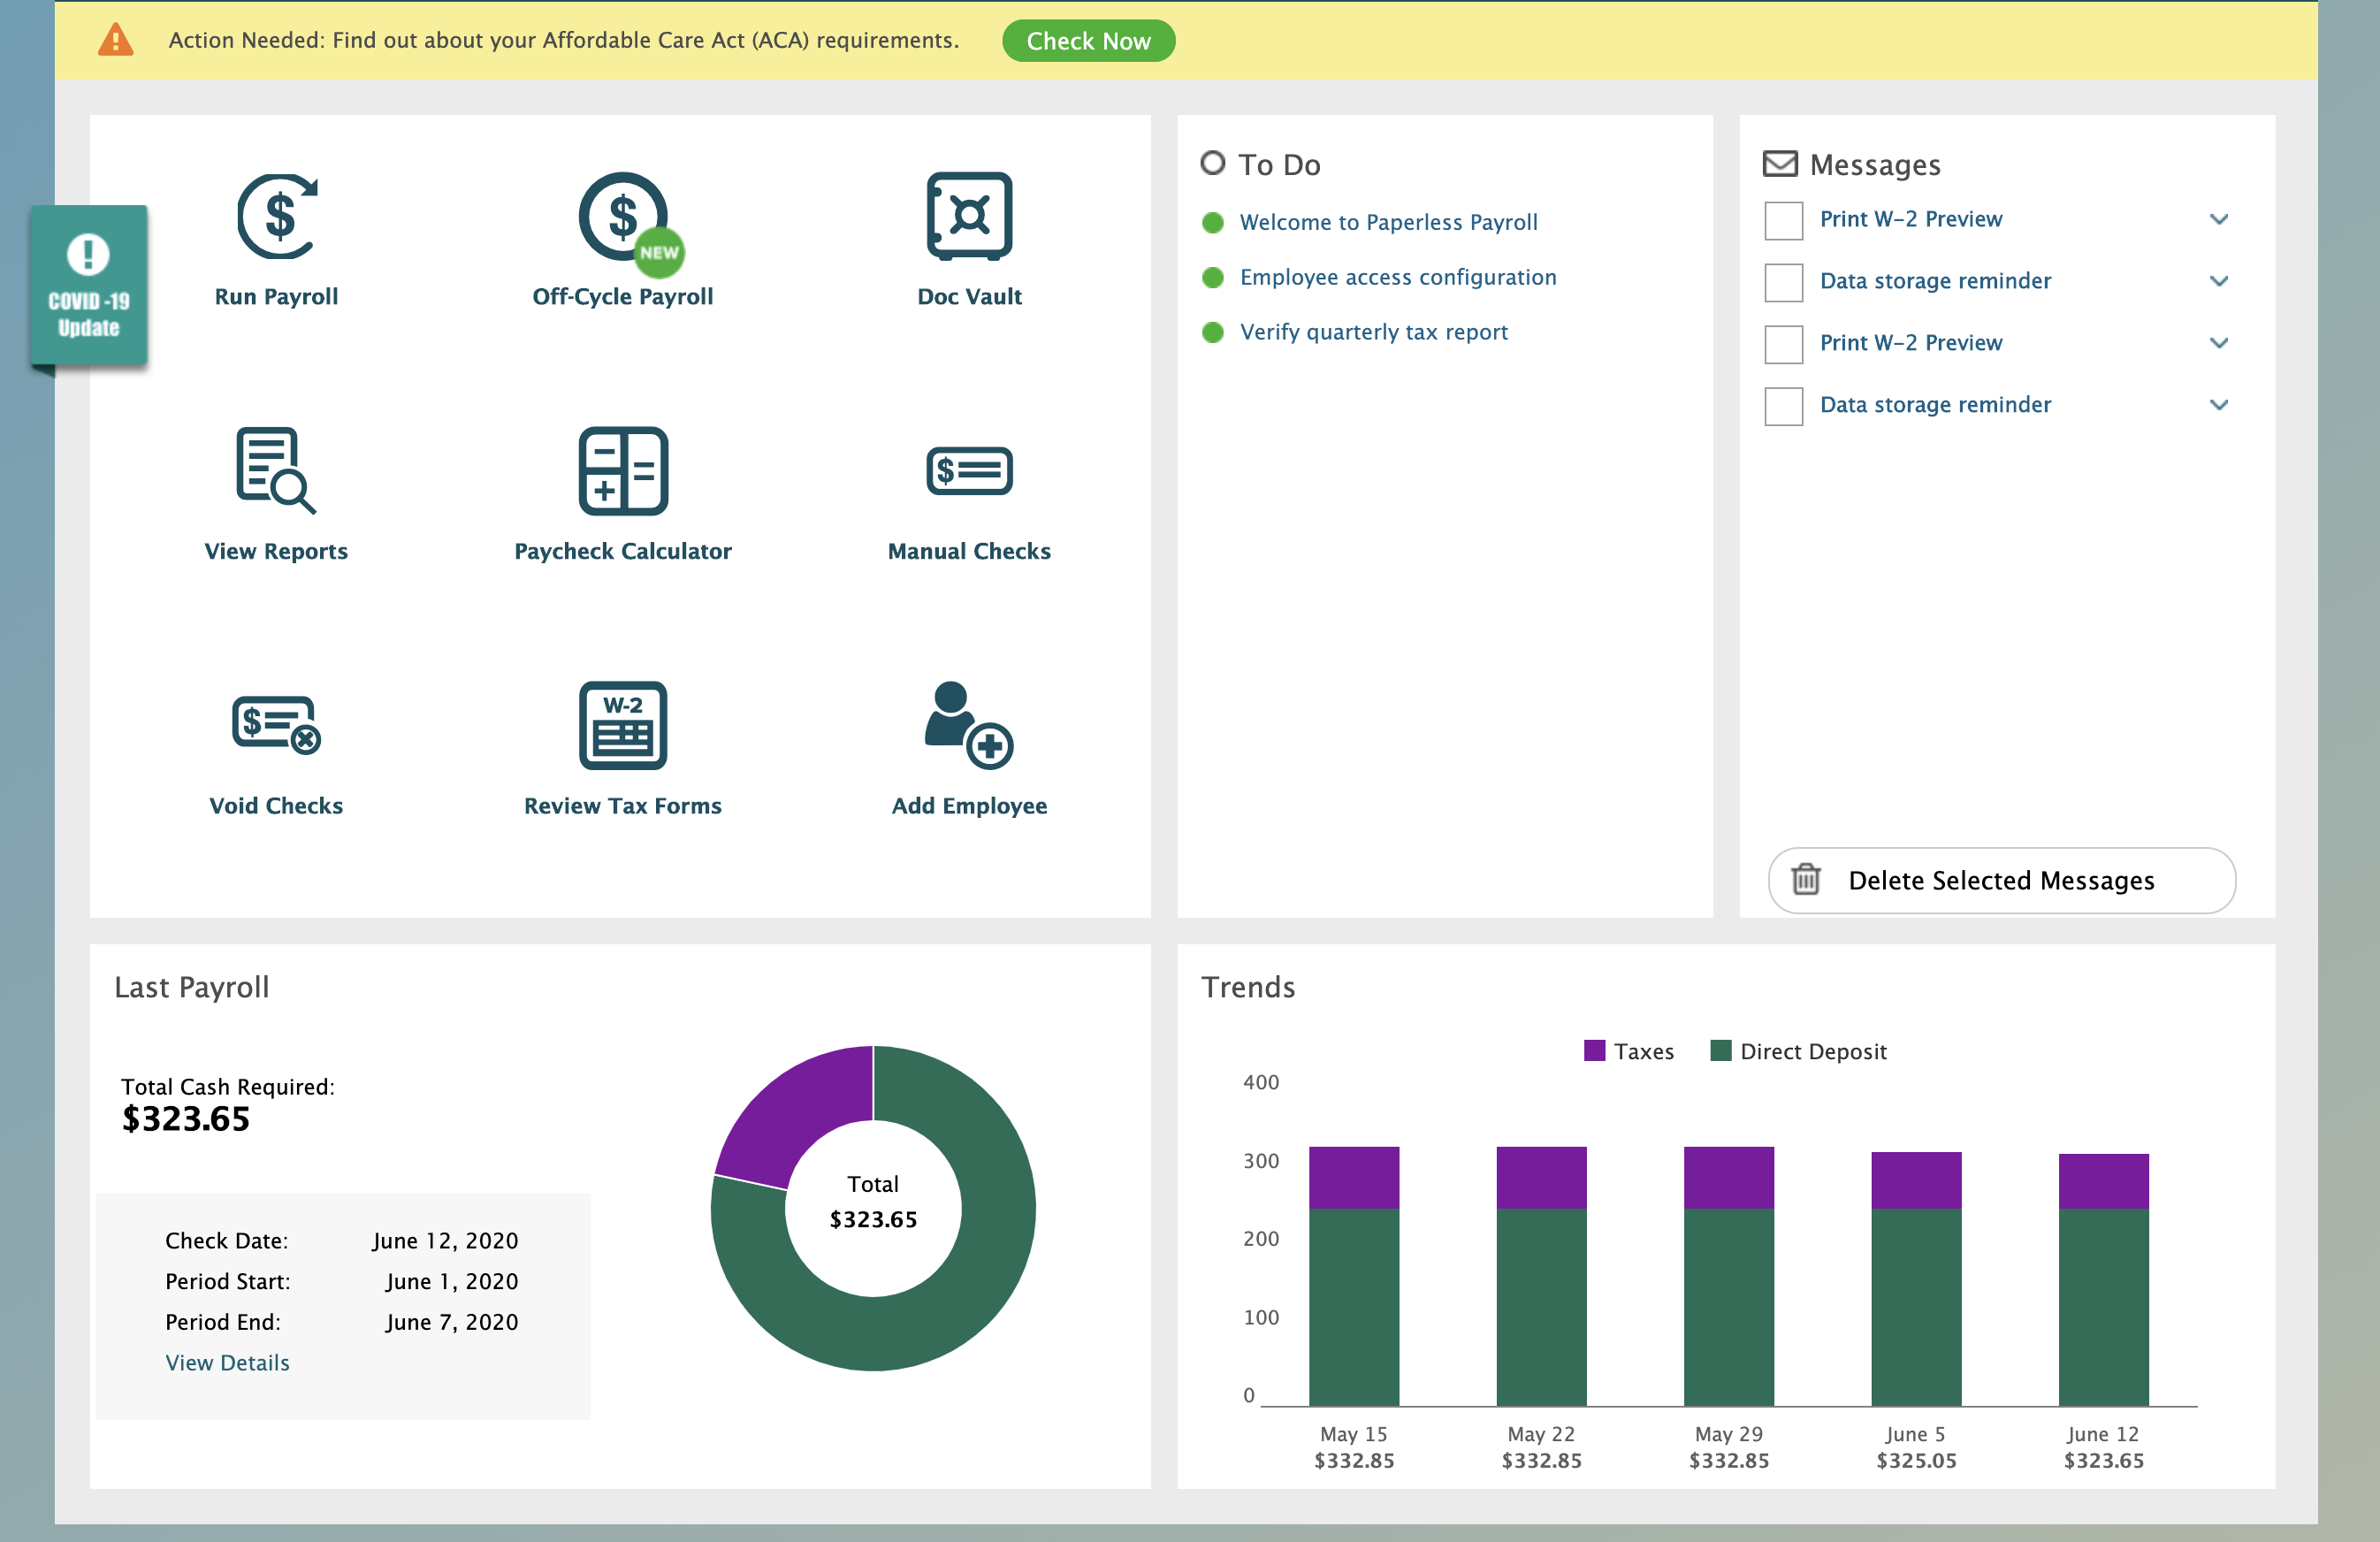The image size is (2380, 1542).
Task: Open the View Reports icon
Action: pos(277,471)
